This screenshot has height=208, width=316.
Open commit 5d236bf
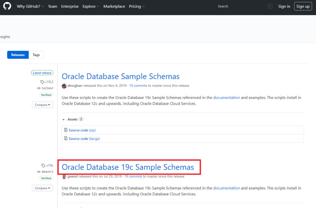coord(47,88)
